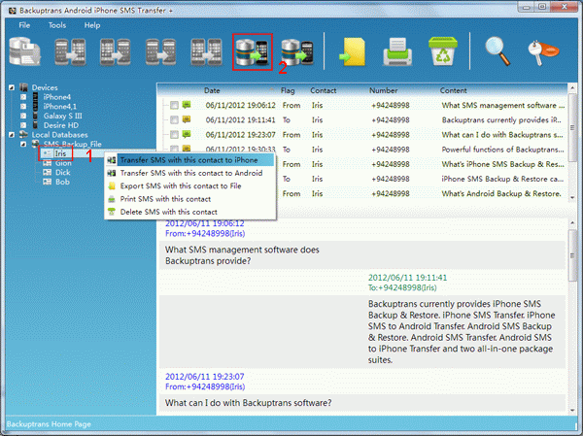This screenshot has height=436, width=583.
Task: Sort by the Number column header
Action: (x=384, y=90)
